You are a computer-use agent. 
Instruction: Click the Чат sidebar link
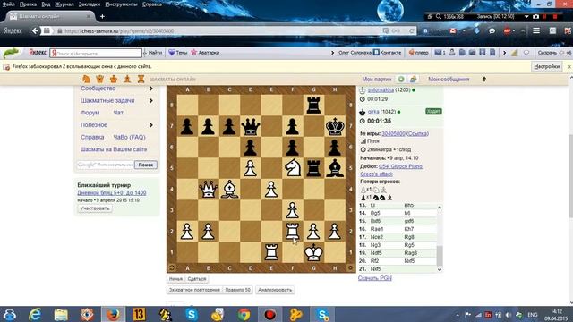118,113
